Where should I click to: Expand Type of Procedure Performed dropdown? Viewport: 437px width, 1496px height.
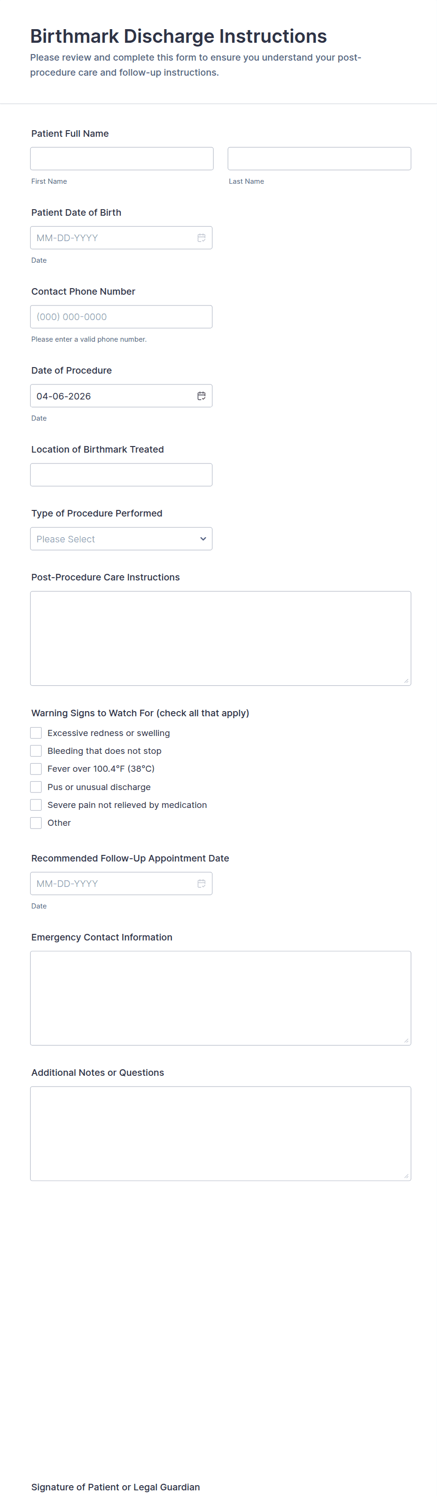tap(121, 539)
